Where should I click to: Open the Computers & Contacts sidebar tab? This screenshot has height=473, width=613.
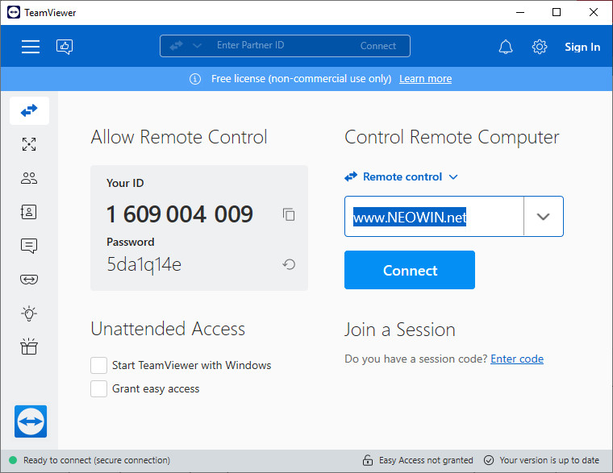tap(29, 212)
